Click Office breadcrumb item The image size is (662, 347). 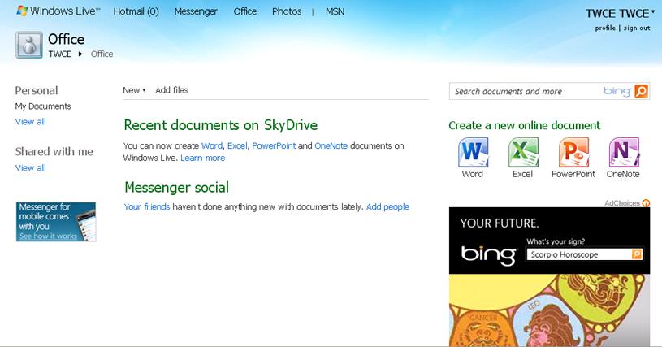(102, 54)
